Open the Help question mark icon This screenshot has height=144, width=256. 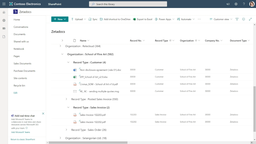pos(244,4)
